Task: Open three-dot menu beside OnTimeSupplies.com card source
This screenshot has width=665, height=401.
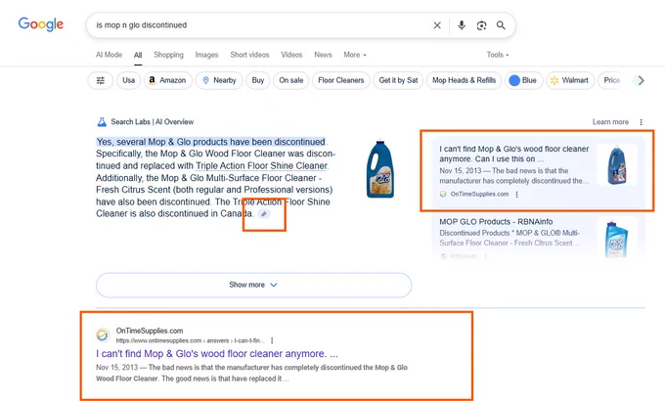Action: point(516,195)
